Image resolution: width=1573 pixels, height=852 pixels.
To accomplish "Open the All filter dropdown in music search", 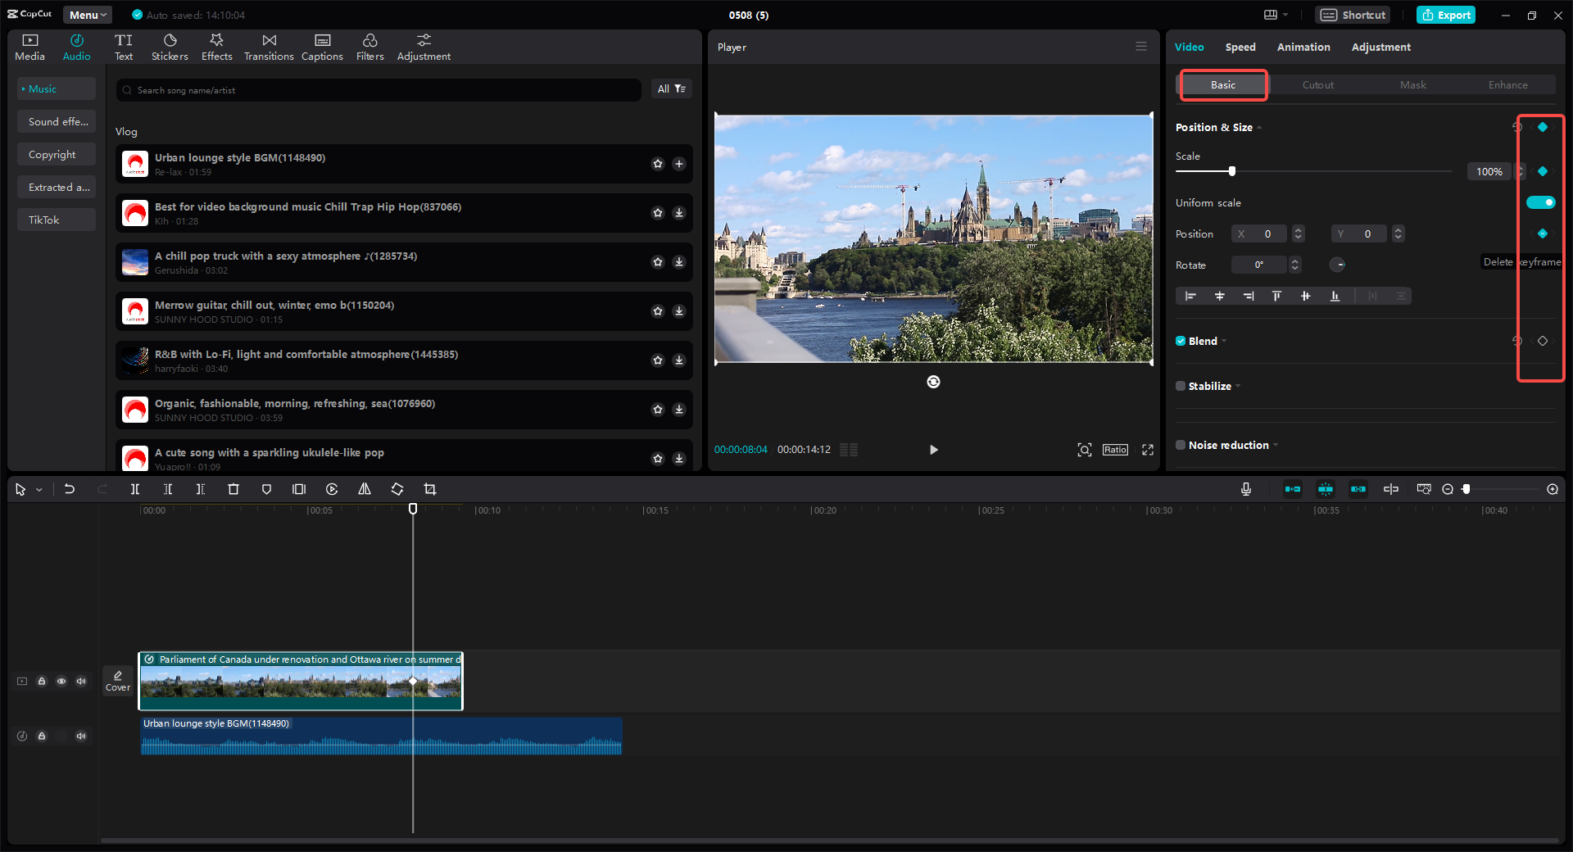I will [671, 88].
